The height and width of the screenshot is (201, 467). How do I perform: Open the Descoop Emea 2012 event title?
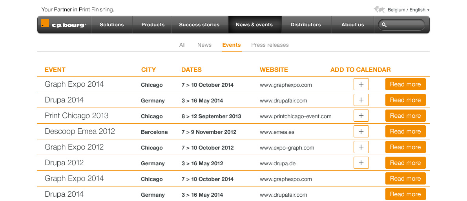tap(80, 132)
